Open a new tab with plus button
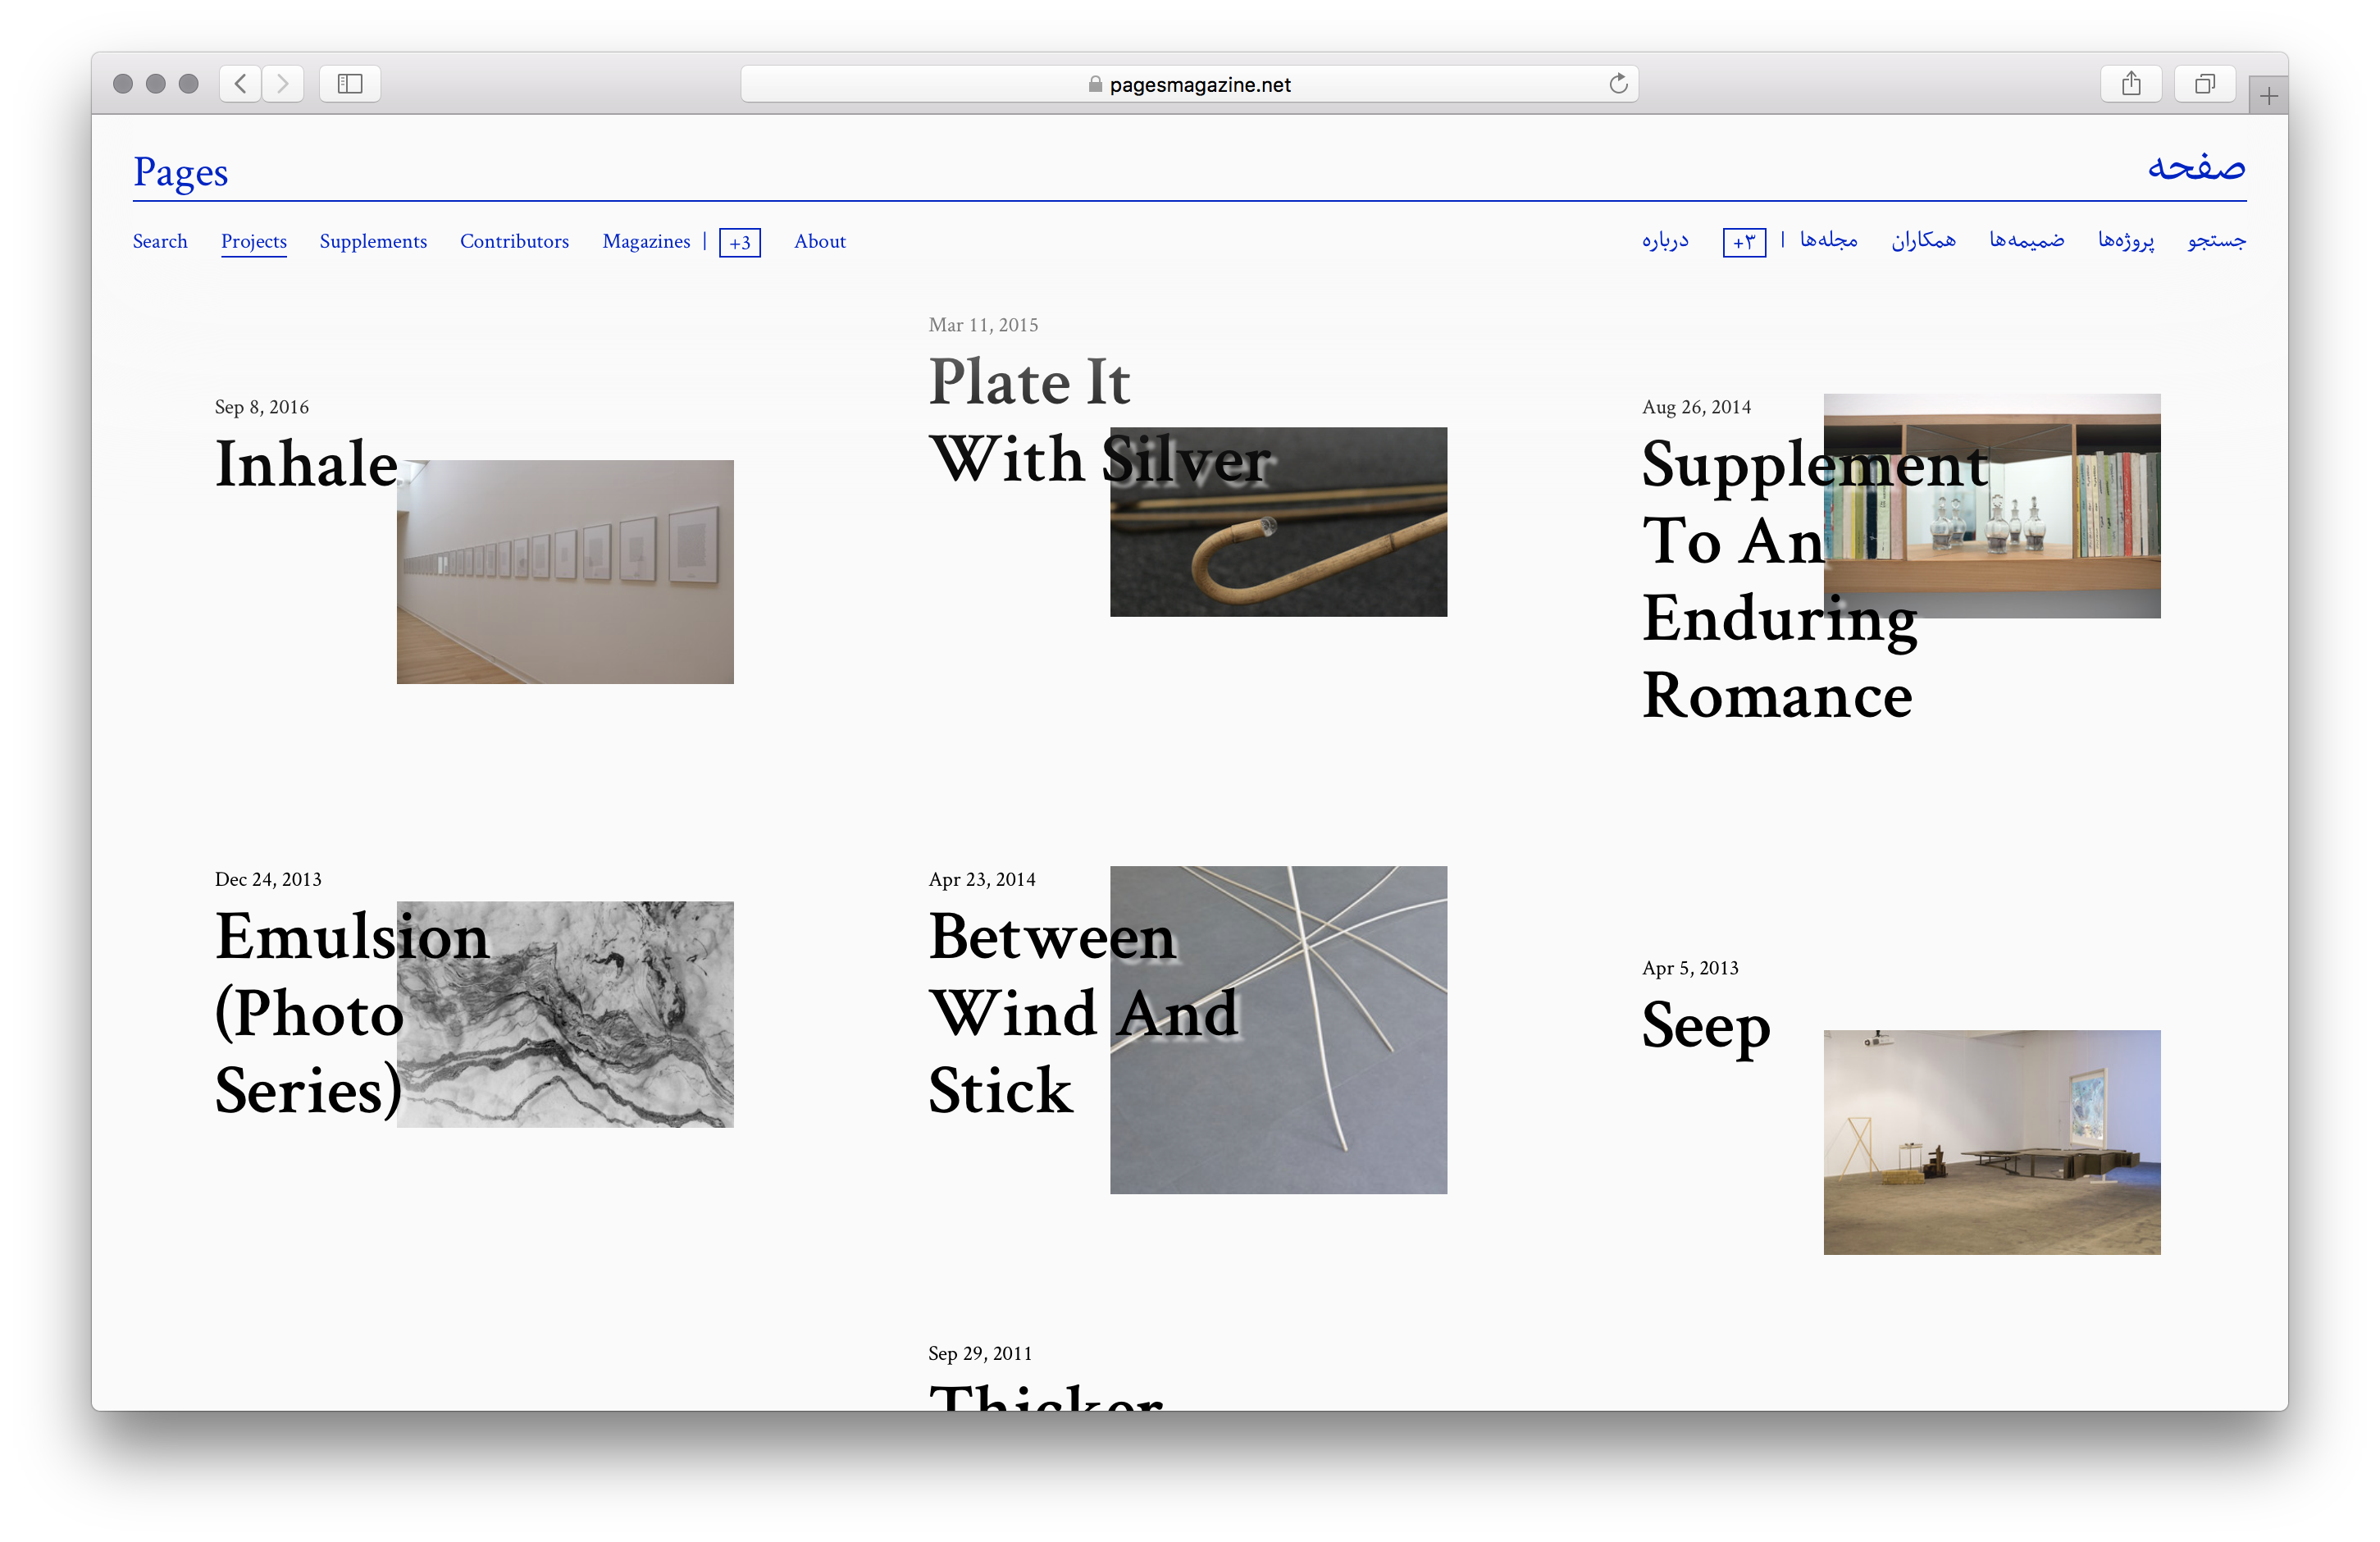 click(2268, 97)
